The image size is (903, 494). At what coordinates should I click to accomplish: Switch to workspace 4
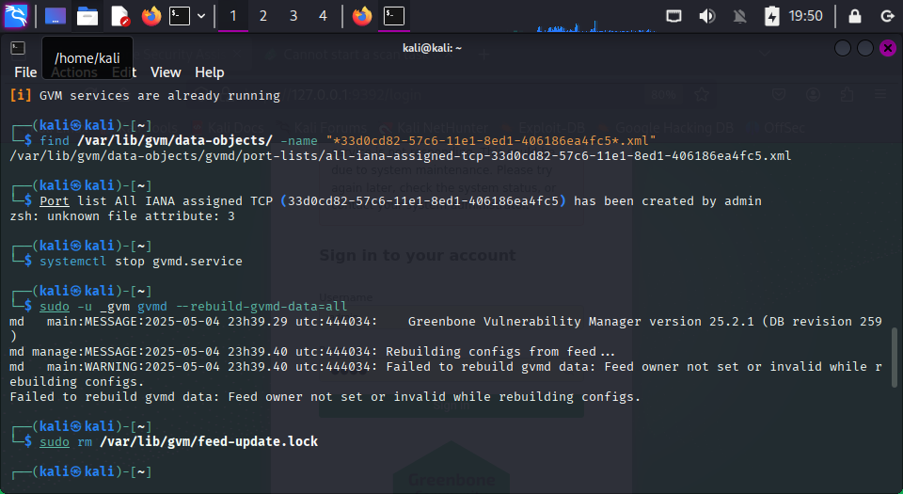(323, 16)
